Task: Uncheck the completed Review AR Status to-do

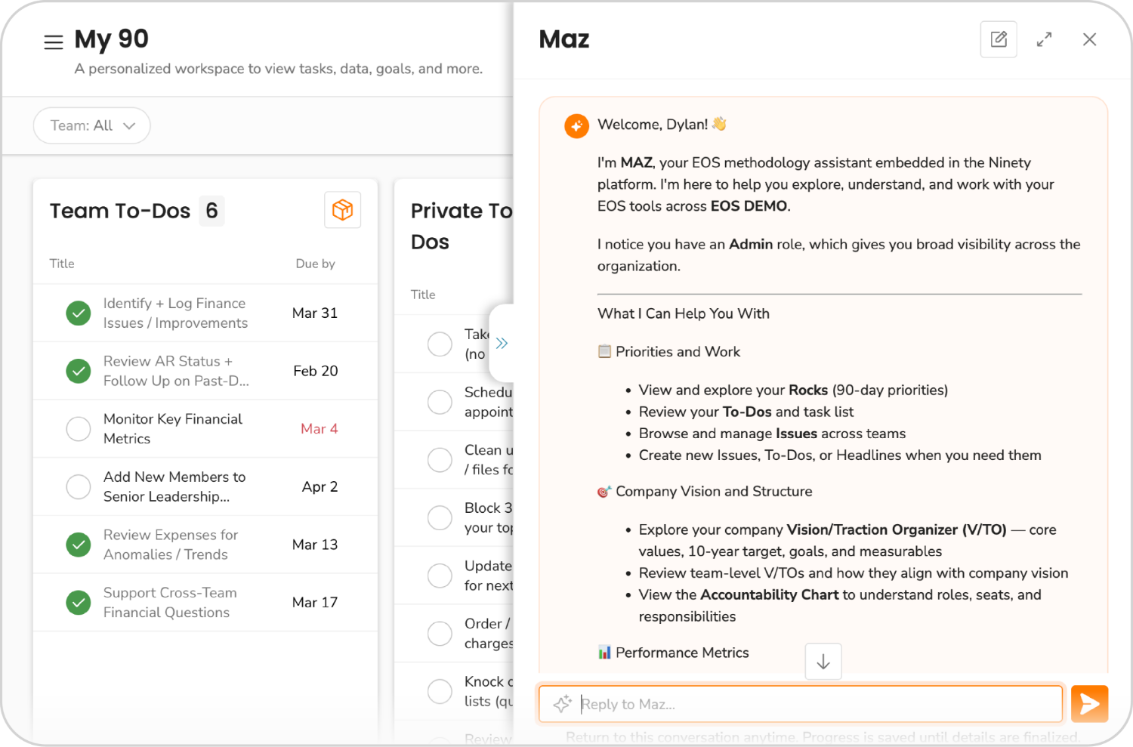Action: click(x=79, y=371)
